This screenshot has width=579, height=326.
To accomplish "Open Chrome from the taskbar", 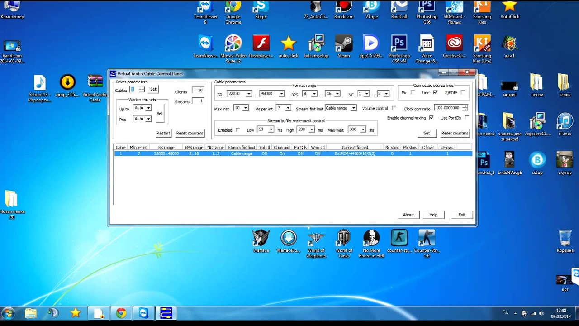I will [121, 313].
